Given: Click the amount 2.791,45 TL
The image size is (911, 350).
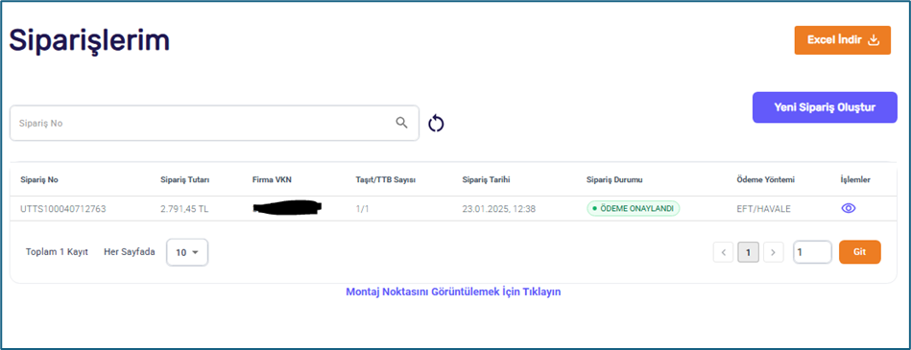Looking at the screenshot, I should (x=184, y=209).
